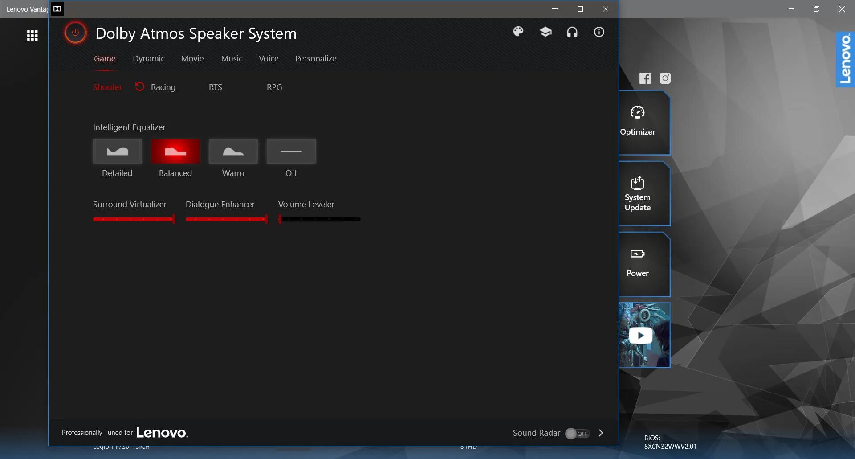This screenshot has width=855, height=459.
Task: Select the Shooter game profile
Action: pos(107,87)
